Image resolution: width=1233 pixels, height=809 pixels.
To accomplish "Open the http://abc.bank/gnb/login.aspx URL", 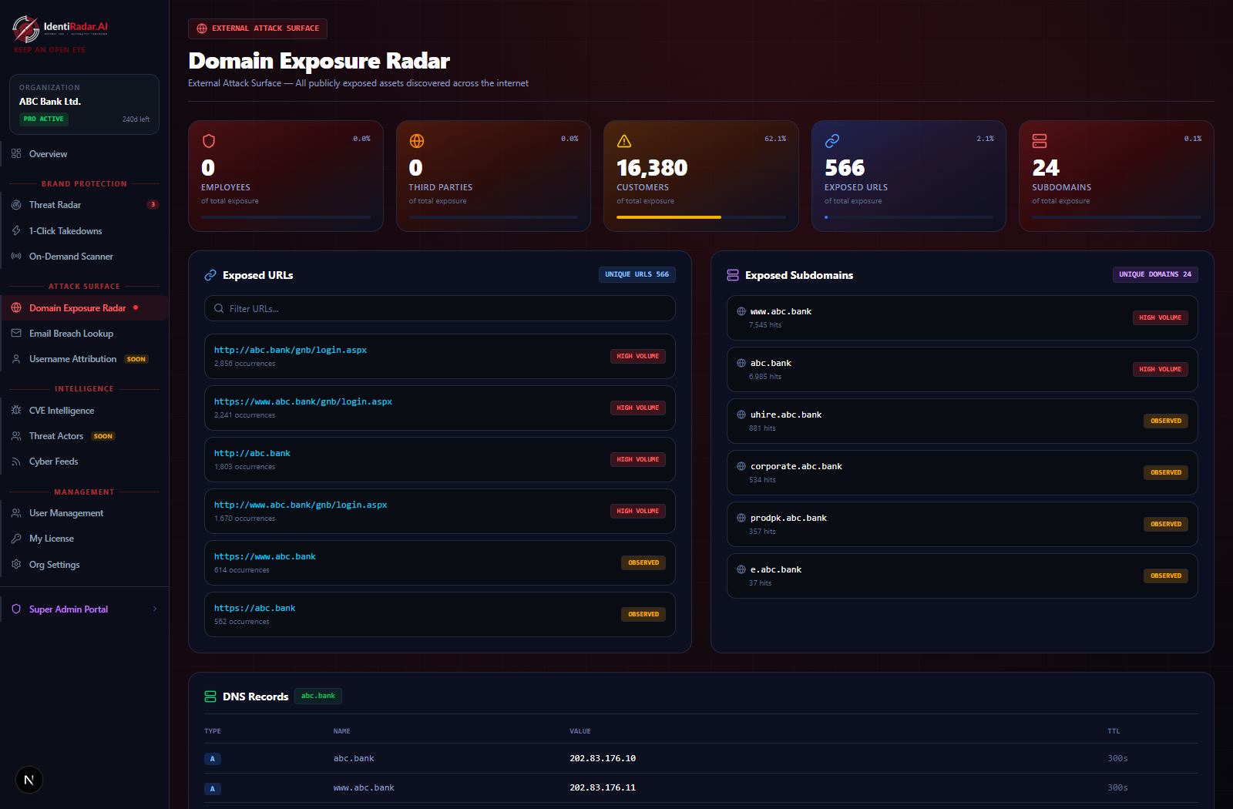I will [291, 350].
